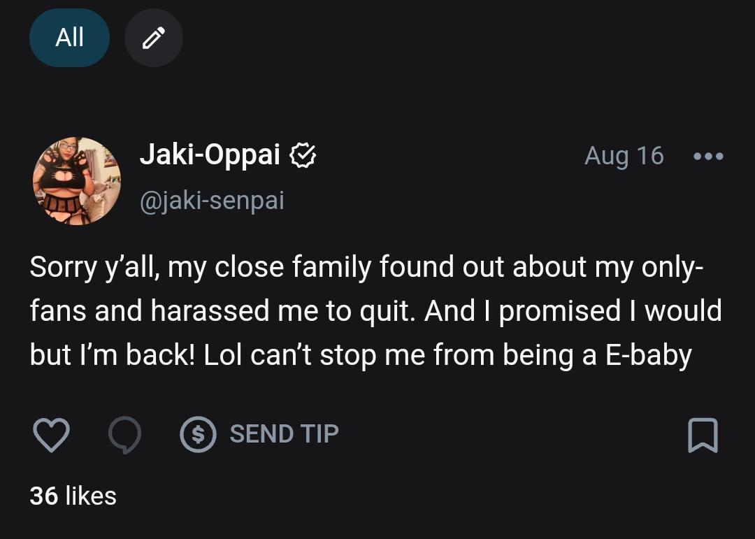Open the Jaki-Oppai profile name link

click(x=210, y=155)
